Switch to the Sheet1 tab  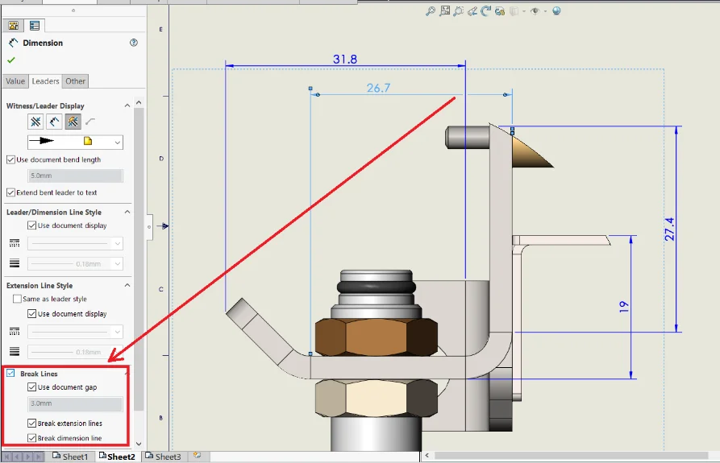(x=74, y=457)
